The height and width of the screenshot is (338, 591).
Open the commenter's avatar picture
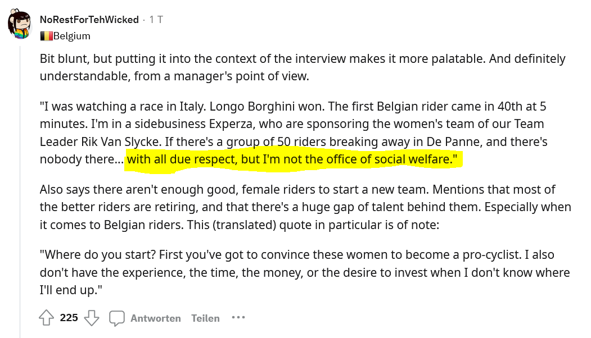tap(19, 25)
